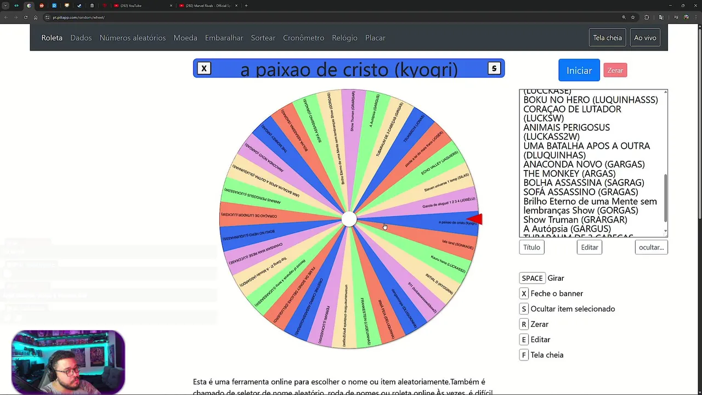Open Moeda page
This screenshot has height=395, width=702.
point(185,38)
